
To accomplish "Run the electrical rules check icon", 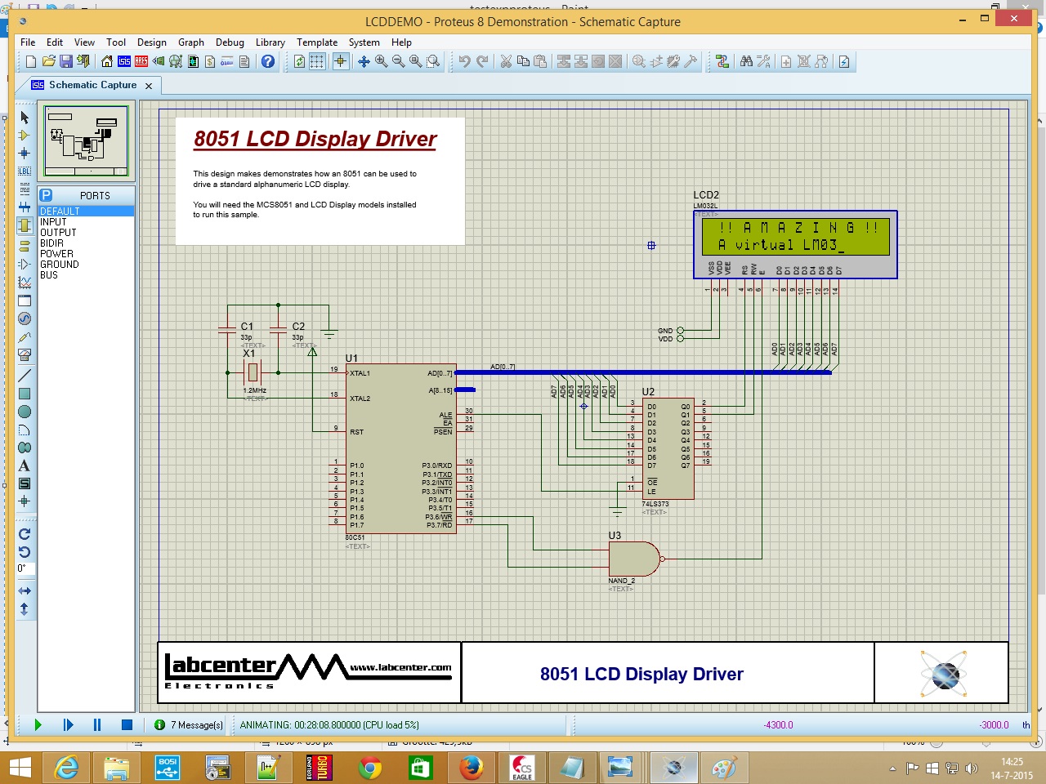I will [844, 61].
